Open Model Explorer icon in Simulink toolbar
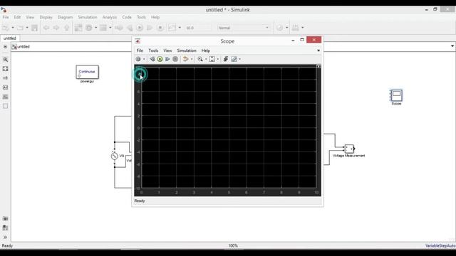The height and width of the screenshot is (256, 456). (x=103, y=28)
